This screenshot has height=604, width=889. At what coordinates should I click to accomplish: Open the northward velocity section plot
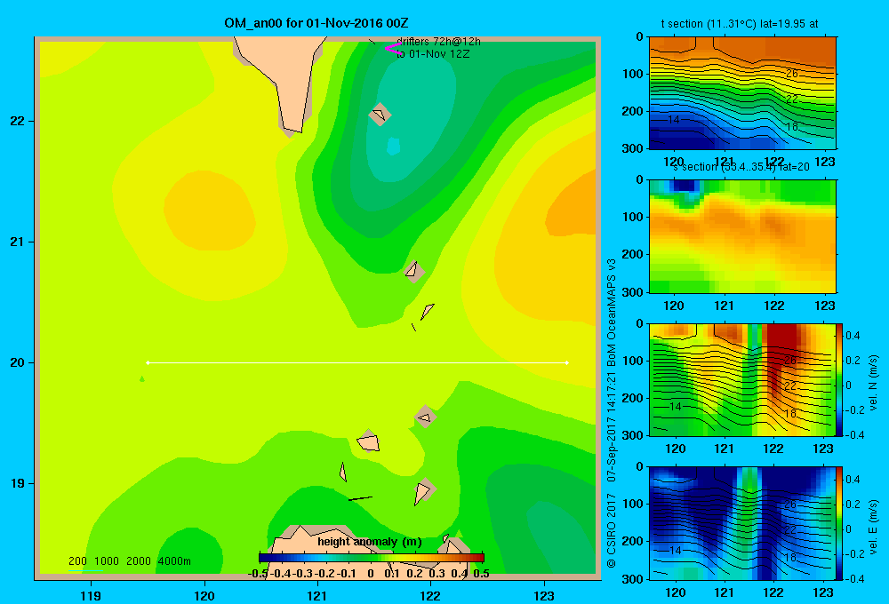pos(742,379)
